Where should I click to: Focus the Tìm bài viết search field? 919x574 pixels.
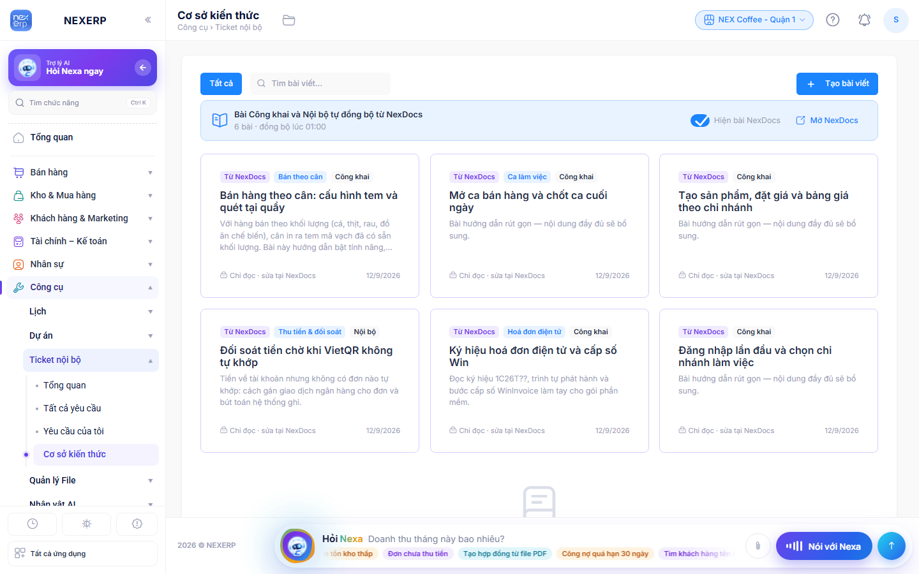(x=320, y=84)
